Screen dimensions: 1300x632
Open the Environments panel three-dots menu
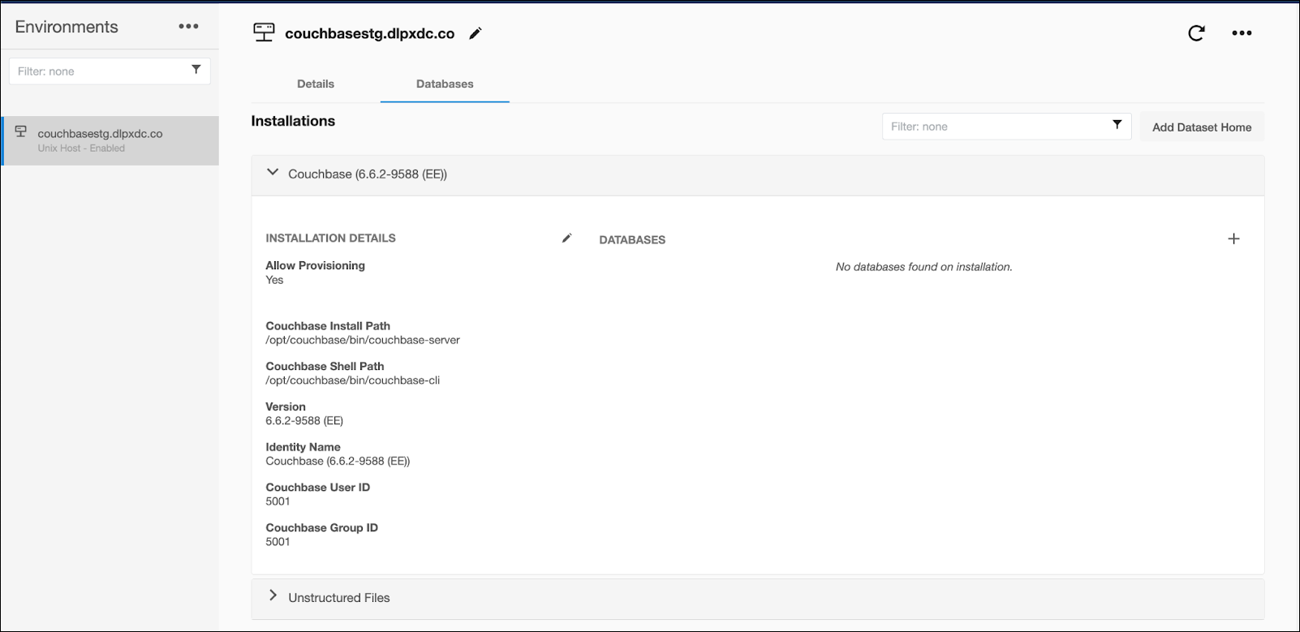[188, 27]
